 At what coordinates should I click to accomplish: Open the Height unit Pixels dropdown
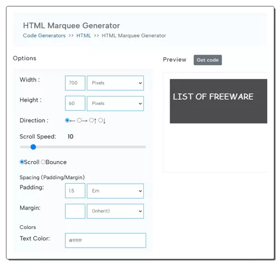click(115, 103)
